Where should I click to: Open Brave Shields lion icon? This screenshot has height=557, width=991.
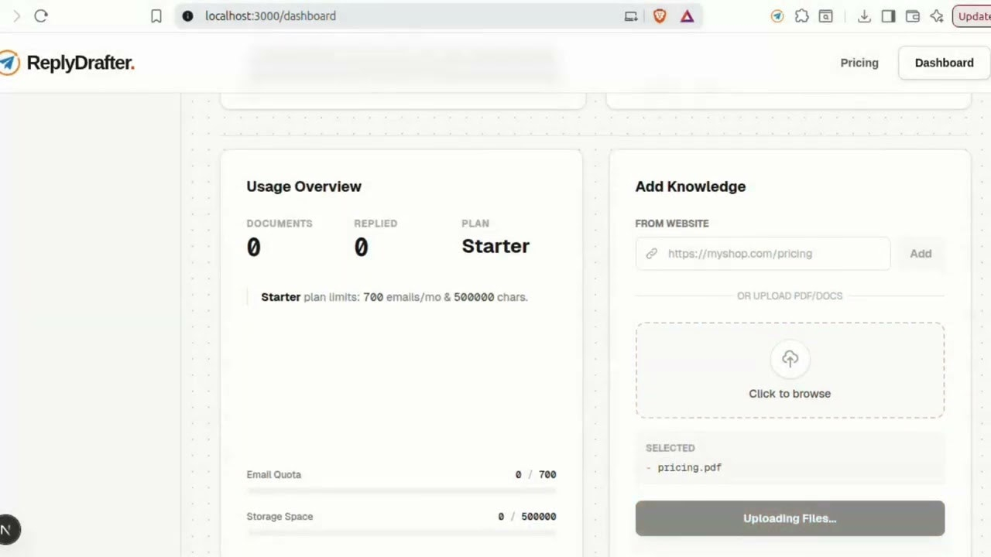[x=660, y=15]
